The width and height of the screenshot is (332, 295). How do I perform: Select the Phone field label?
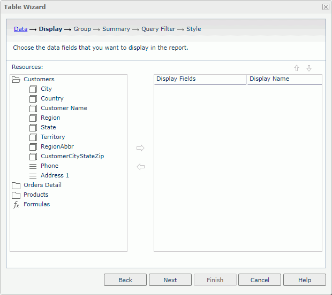(x=49, y=166)
